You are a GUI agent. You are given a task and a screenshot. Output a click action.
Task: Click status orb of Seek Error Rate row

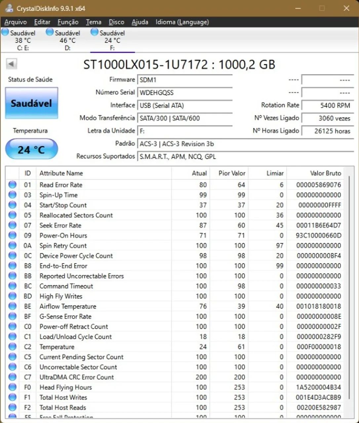pos(13,225)
